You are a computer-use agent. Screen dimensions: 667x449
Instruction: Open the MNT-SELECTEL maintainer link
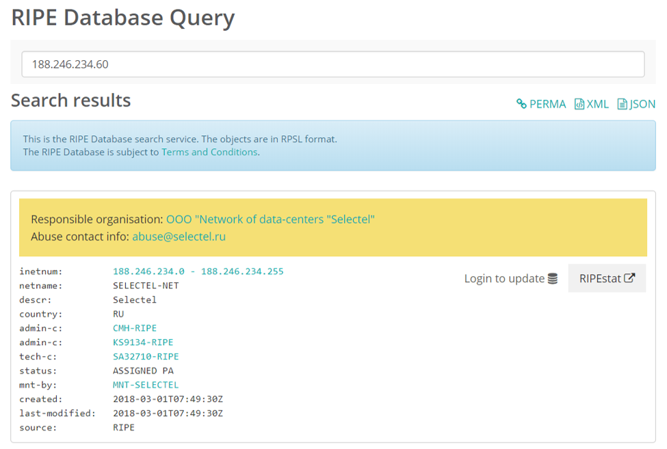tap(146, 385)
